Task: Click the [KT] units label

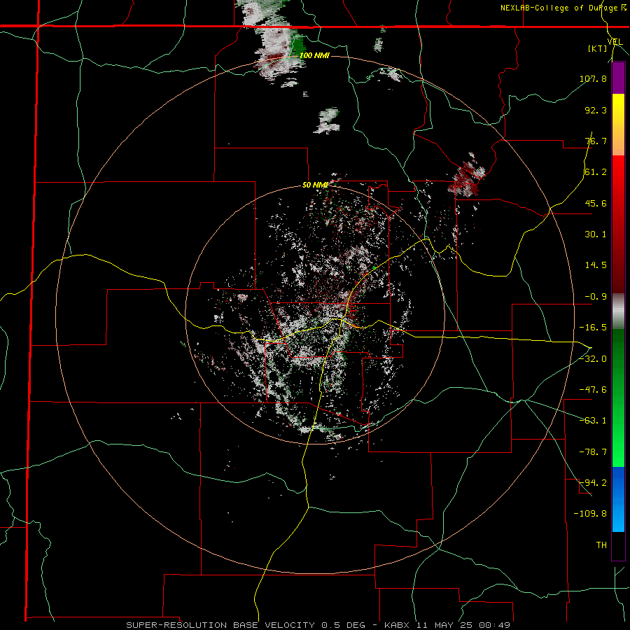Action: (597, 48)
